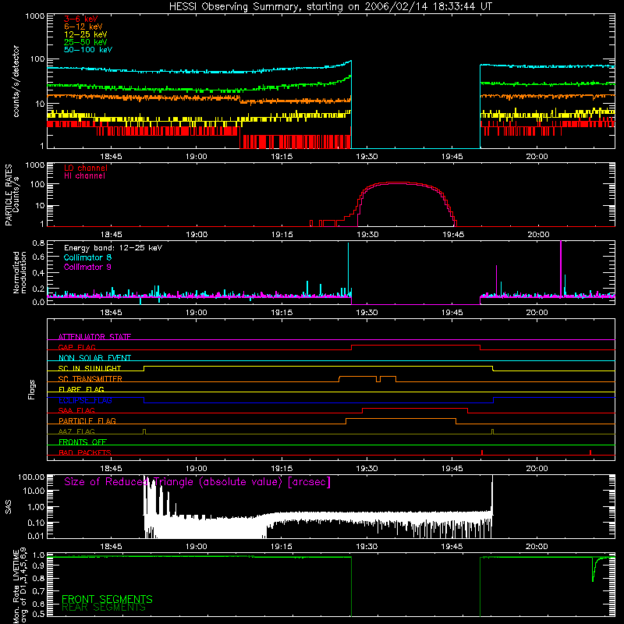Select the magenta Collimator 9 legend label

click(87, 267)
